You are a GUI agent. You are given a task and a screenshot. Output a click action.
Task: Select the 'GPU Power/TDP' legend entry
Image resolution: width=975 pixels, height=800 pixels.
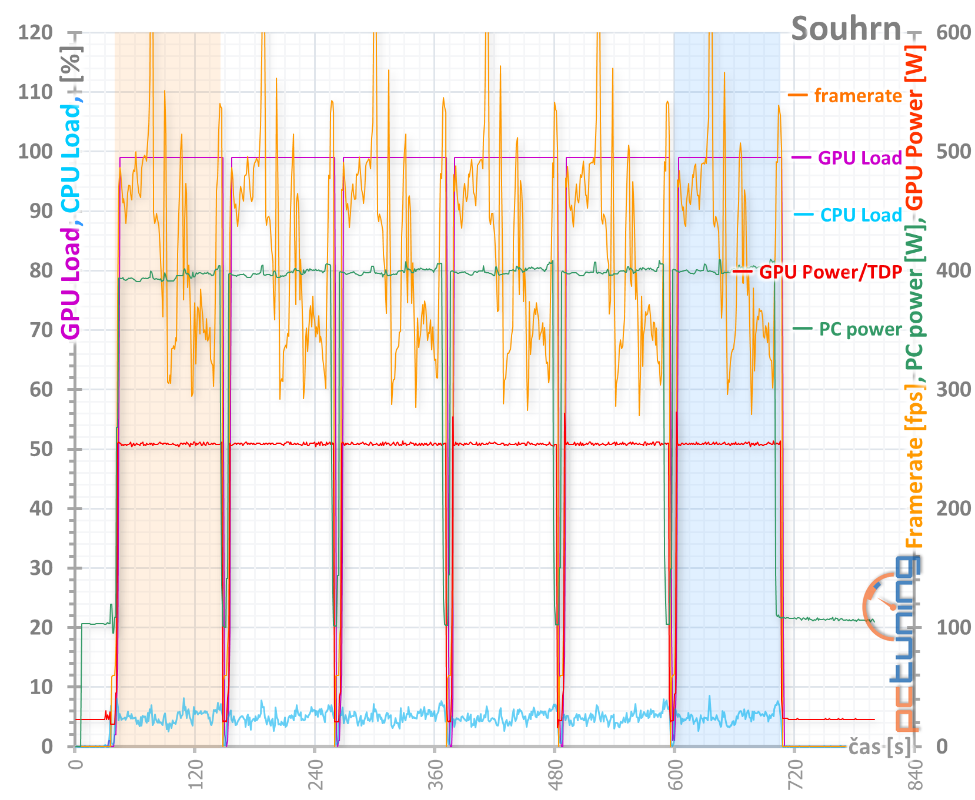pos(817,272)
